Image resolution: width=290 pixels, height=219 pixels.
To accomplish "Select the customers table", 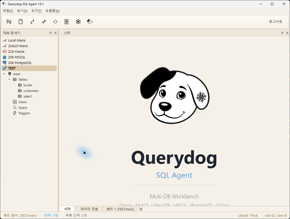I will 31,91.
